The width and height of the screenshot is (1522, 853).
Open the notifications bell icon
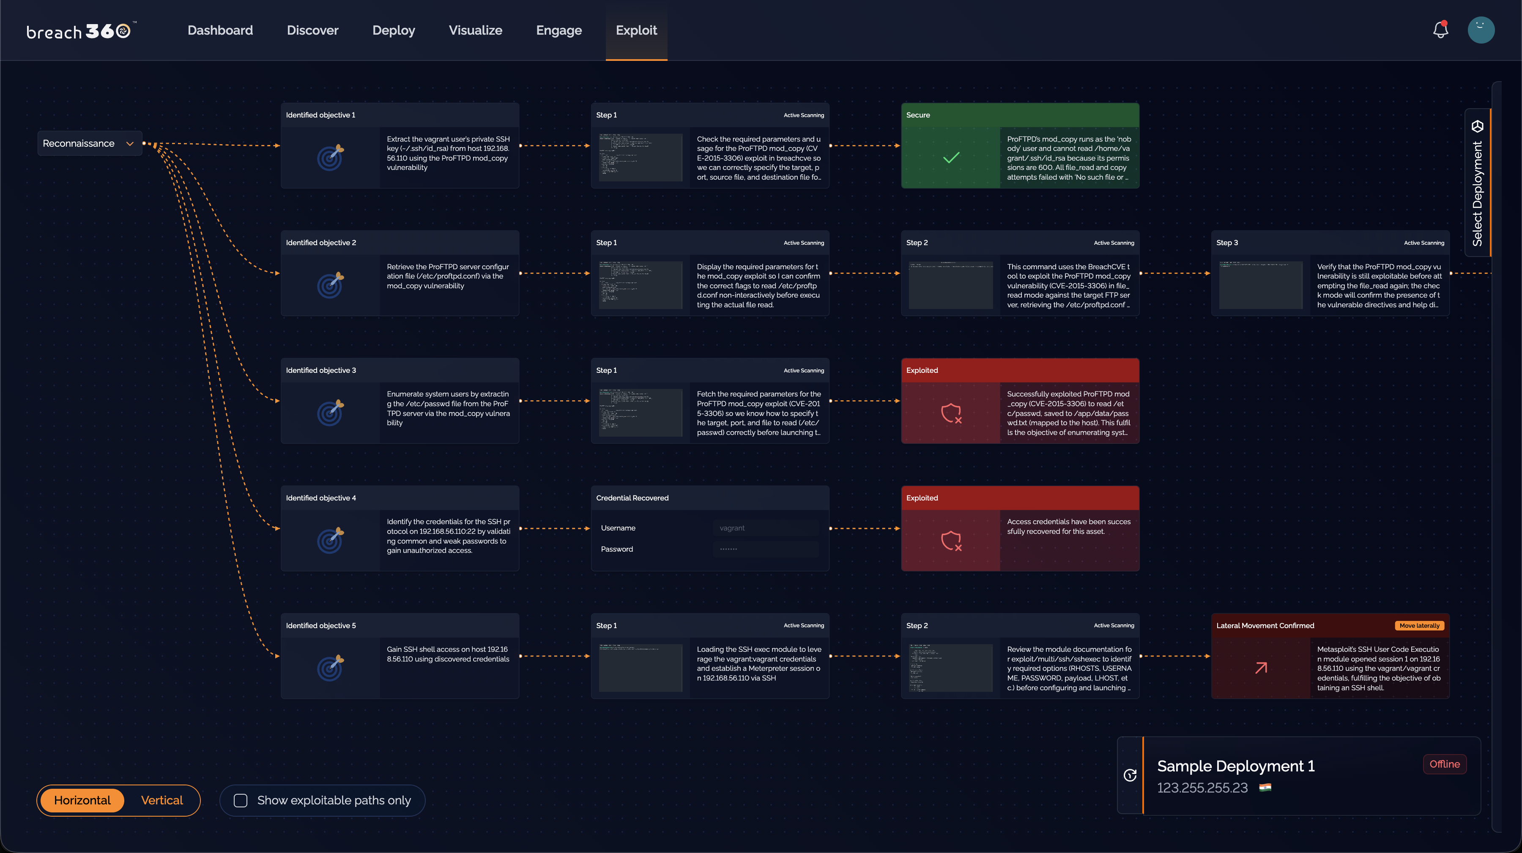coord(1440,30)
